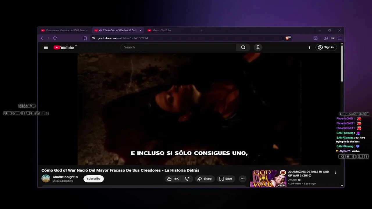
Task: Open the YouTube hamburger guide menu
Action: (x=46, y=47)
